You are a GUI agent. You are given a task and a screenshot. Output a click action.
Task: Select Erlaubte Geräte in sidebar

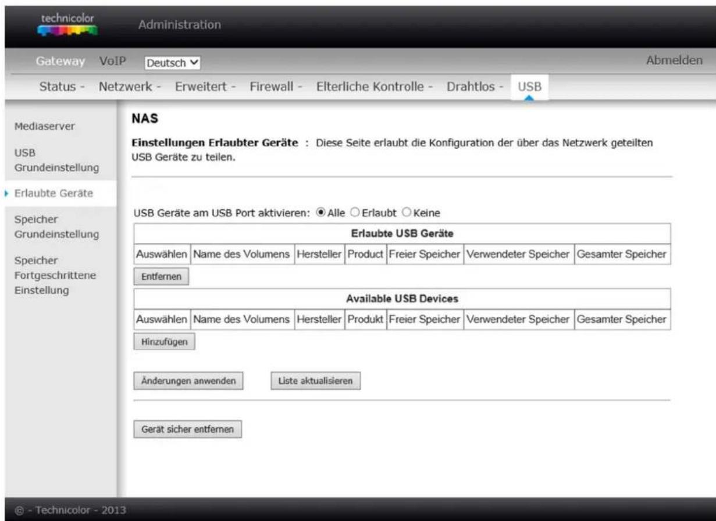pos(54,193)
